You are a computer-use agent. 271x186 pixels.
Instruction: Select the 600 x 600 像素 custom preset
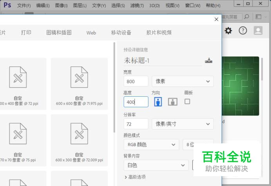click(79, 84)
